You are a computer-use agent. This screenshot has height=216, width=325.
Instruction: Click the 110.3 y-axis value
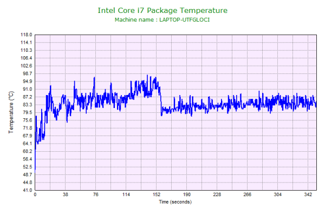click(x=27, y=50)
